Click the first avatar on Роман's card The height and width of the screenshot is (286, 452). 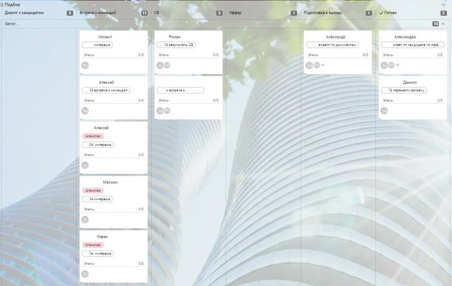coord(160,65)
